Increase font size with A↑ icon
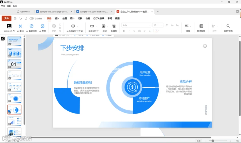The width and height of the screenshot is (241, 143). 167,25
